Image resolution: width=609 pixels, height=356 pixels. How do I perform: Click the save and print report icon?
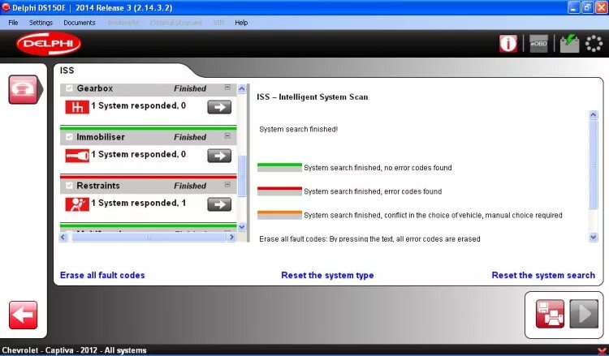point(550,314)
